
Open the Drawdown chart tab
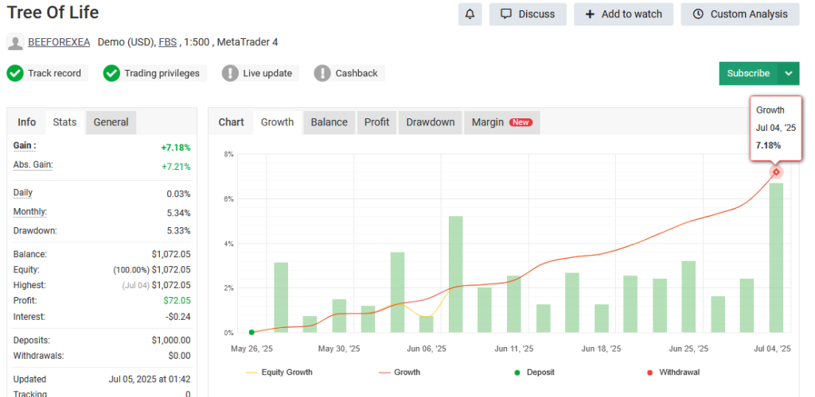[430, 122]
